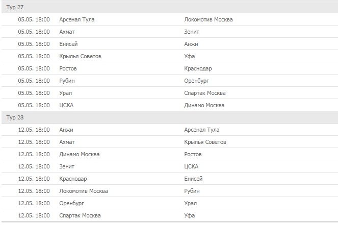Open Динамо Москва home team on 12.05
This screenshot has height=245, width=338.
point(79,154)
